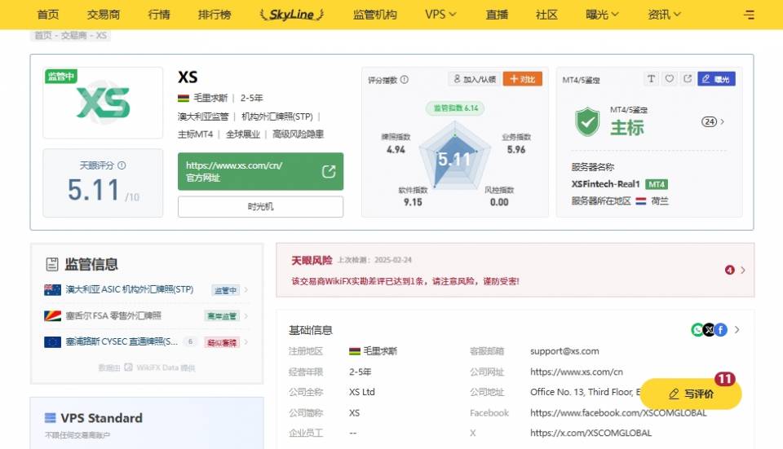Click the 疑似套牌 tag on CYSEC row

click(222, 342)
